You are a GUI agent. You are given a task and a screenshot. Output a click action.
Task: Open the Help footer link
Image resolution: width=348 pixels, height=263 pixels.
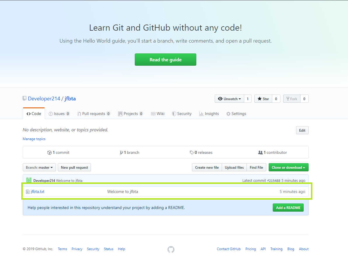click(122, 249)
